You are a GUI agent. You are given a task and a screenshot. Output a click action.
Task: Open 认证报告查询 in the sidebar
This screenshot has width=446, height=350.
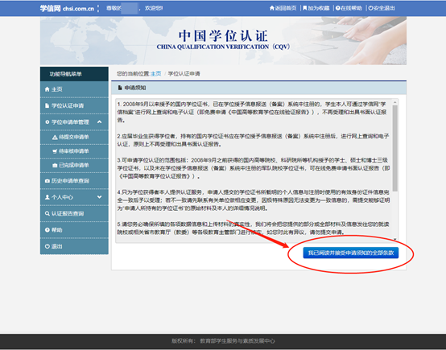click(74, 213)
